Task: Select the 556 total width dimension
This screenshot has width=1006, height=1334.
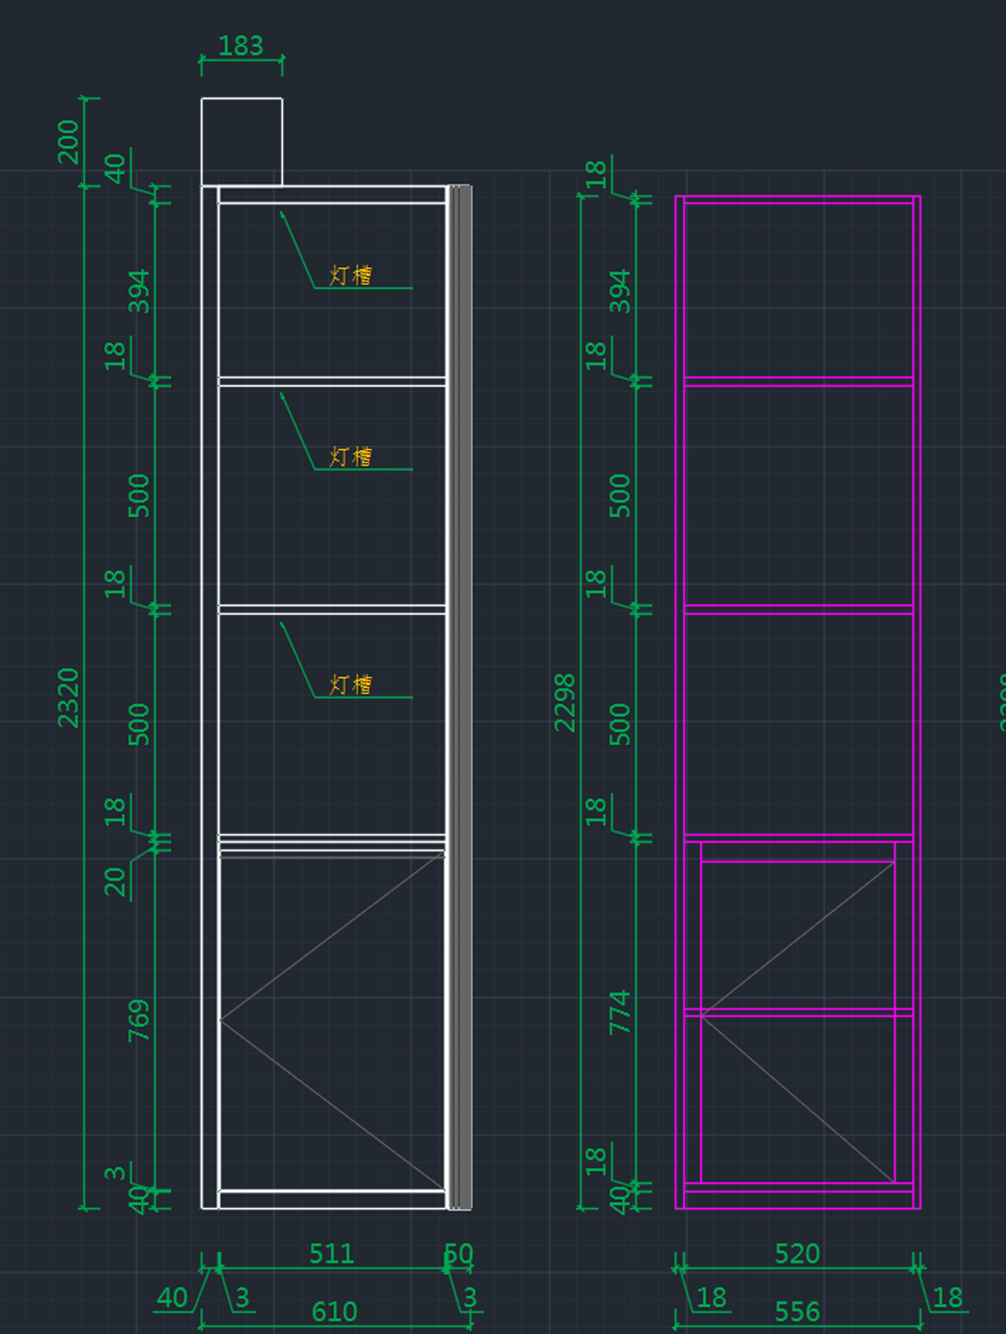Action: 796,1311
